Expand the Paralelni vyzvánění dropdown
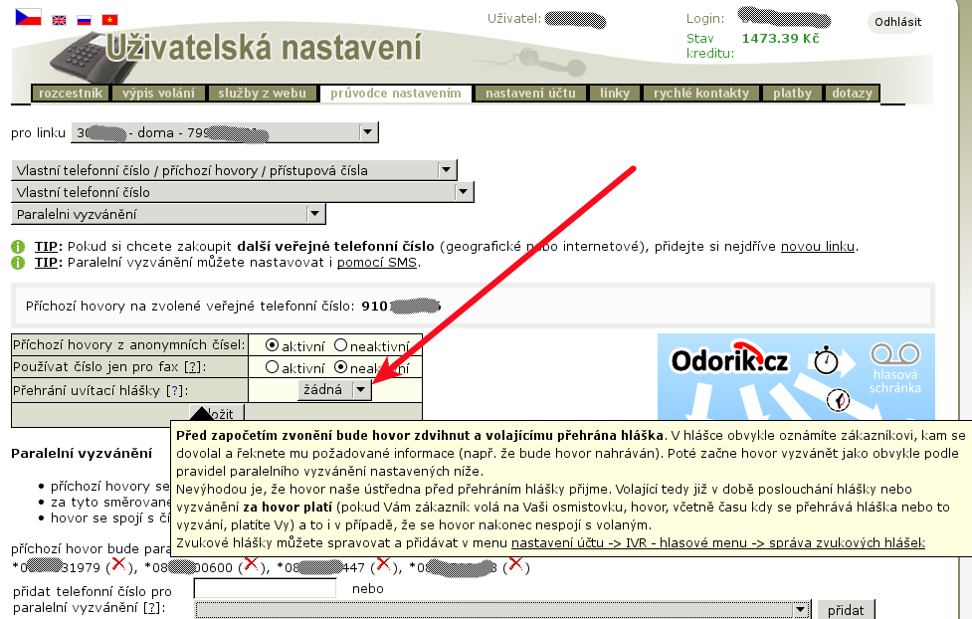972x619 pixels. [x=168, y=214]
